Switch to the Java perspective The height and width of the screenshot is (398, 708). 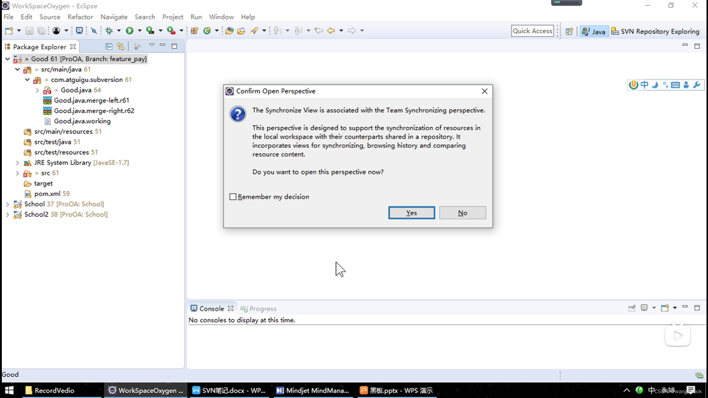tap(594, 31)
